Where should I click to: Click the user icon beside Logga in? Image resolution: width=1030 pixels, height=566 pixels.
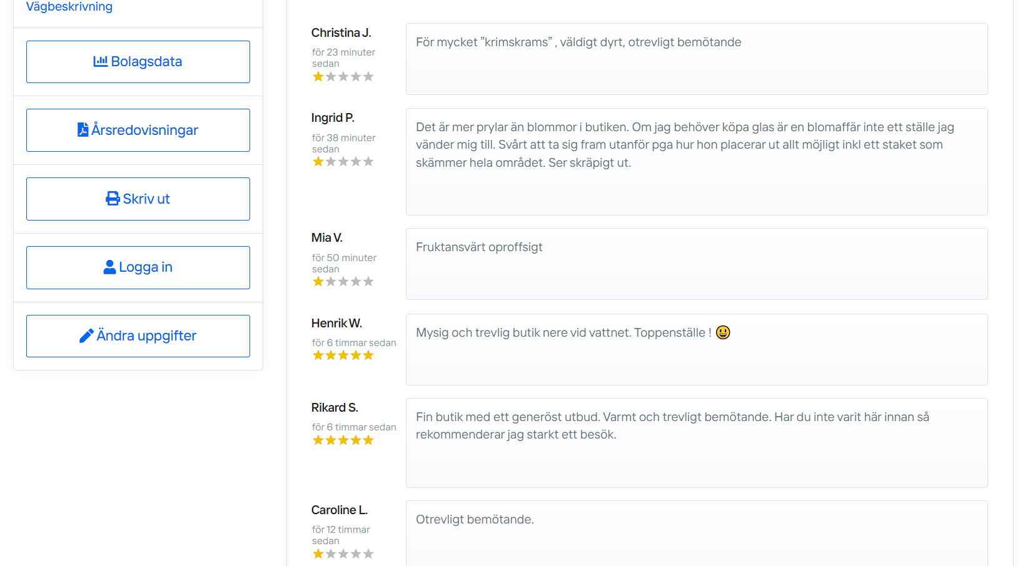click(x=109, y=267)
